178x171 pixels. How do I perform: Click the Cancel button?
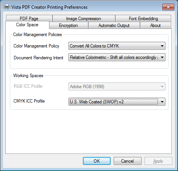(x=127, y=161)
